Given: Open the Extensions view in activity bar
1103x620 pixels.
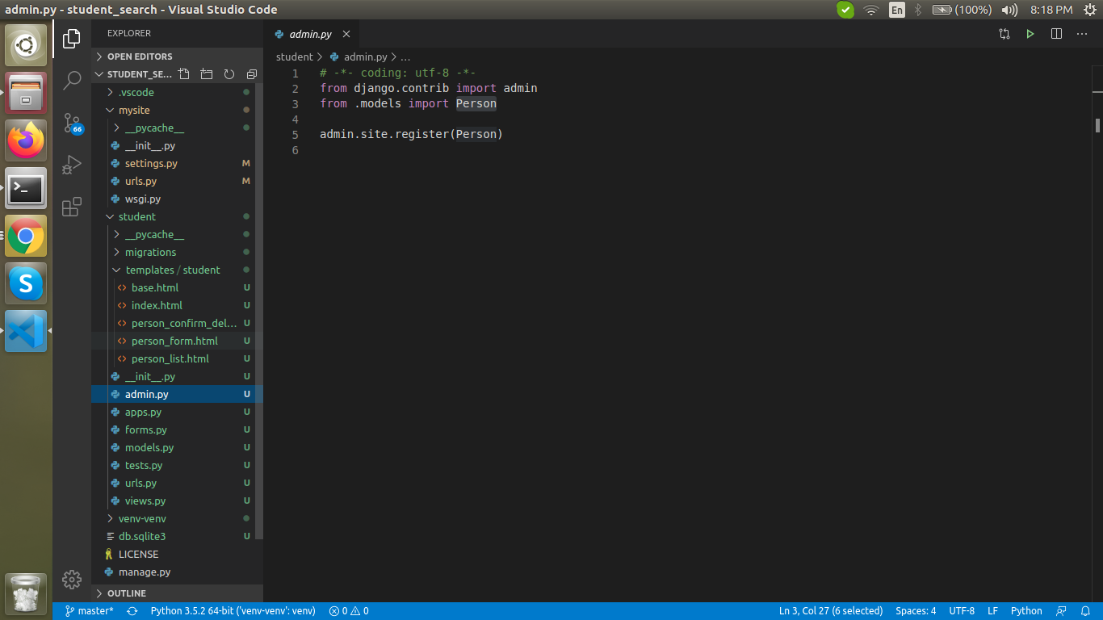Looking at the screenshot, I should click(72, 207).
